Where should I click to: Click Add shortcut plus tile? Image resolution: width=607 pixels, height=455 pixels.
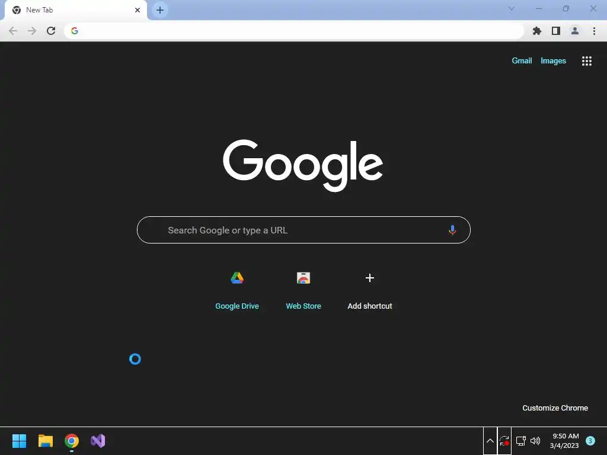(370, 290)
